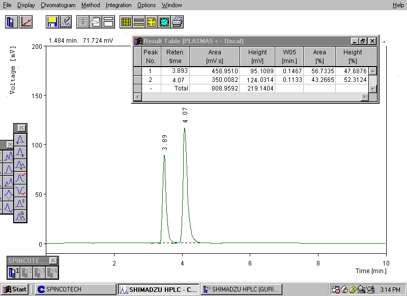
Task: Click the clock icon in toolbar
Action: (164, 22)
